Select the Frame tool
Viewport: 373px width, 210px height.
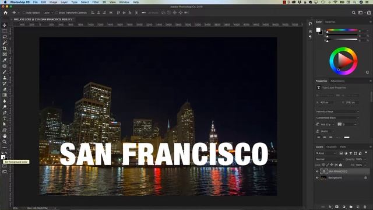pyautogui.click(x=5, y=54)
